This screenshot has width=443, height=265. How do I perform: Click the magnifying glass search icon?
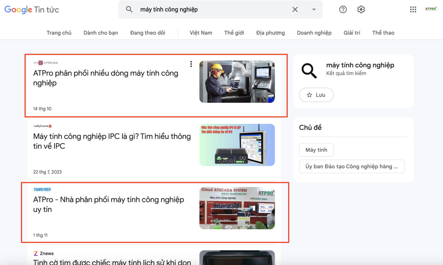click(x=129, y=9)
